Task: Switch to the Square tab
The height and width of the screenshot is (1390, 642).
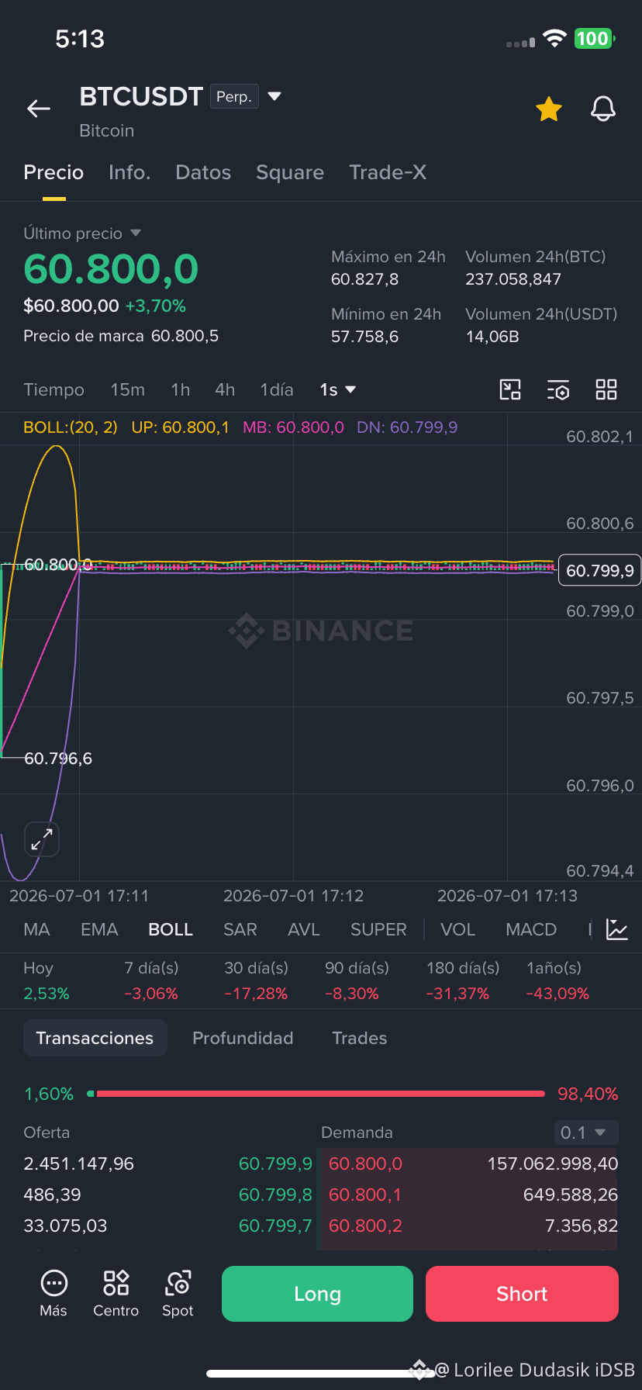Action: pyautogui.click(x=290, y=172)
